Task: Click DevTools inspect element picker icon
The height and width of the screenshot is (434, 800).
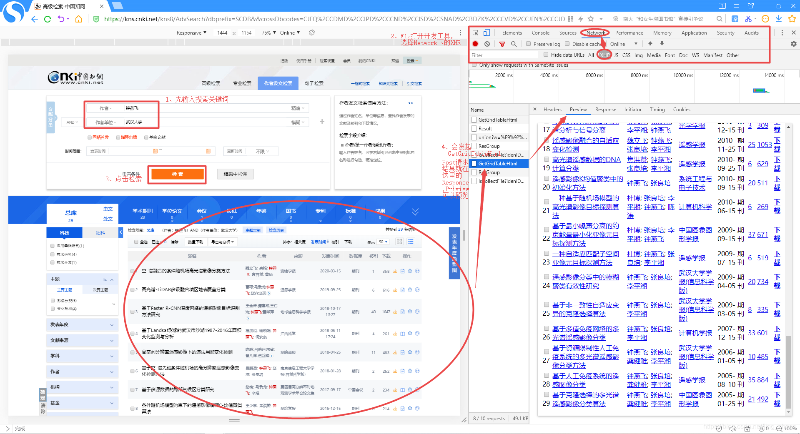Action: [475, 32]
